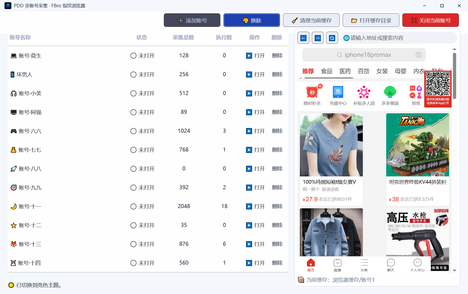Select 未打开 status circle for 账号·阿强
Viewport: 468px width, 294px height.
(133, 112)
